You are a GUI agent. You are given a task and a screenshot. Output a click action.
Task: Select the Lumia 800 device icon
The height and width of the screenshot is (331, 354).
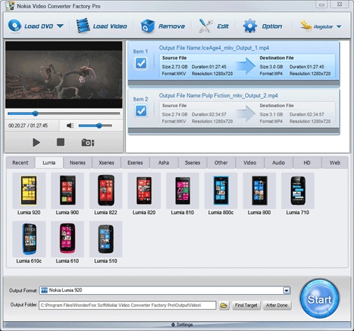pyautogui.click(x=259, y=191)
